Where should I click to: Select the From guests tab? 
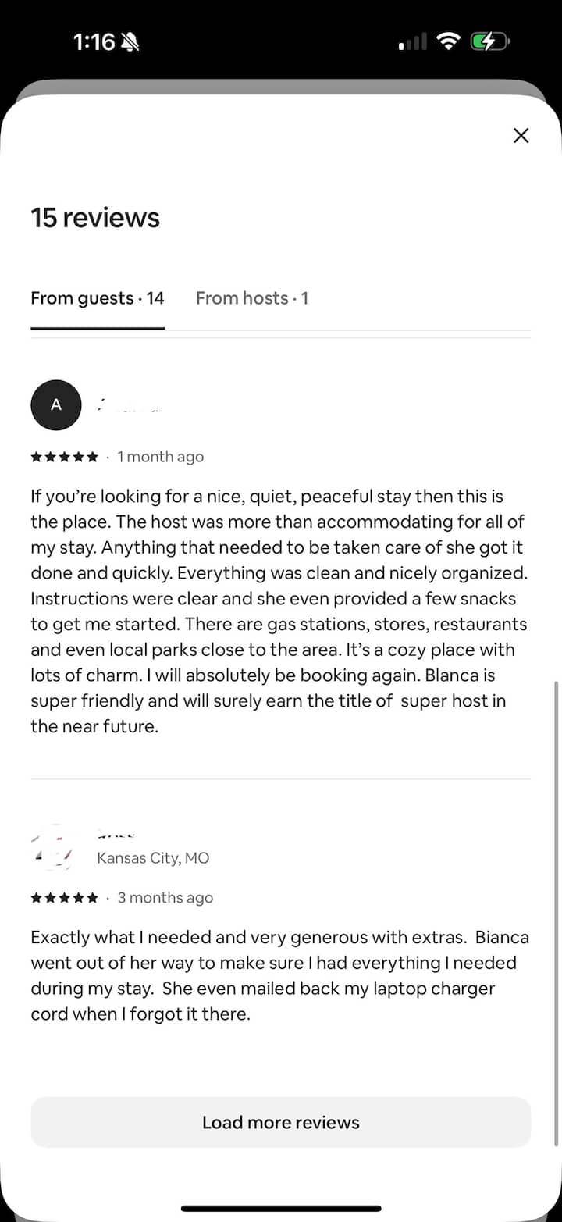(98, 298)
